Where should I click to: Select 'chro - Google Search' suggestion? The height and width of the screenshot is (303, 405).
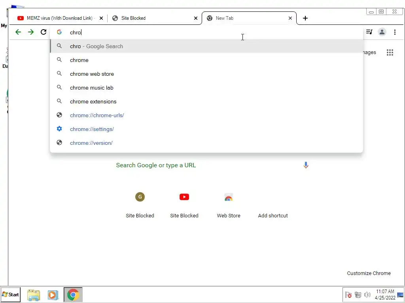(206, 46)
